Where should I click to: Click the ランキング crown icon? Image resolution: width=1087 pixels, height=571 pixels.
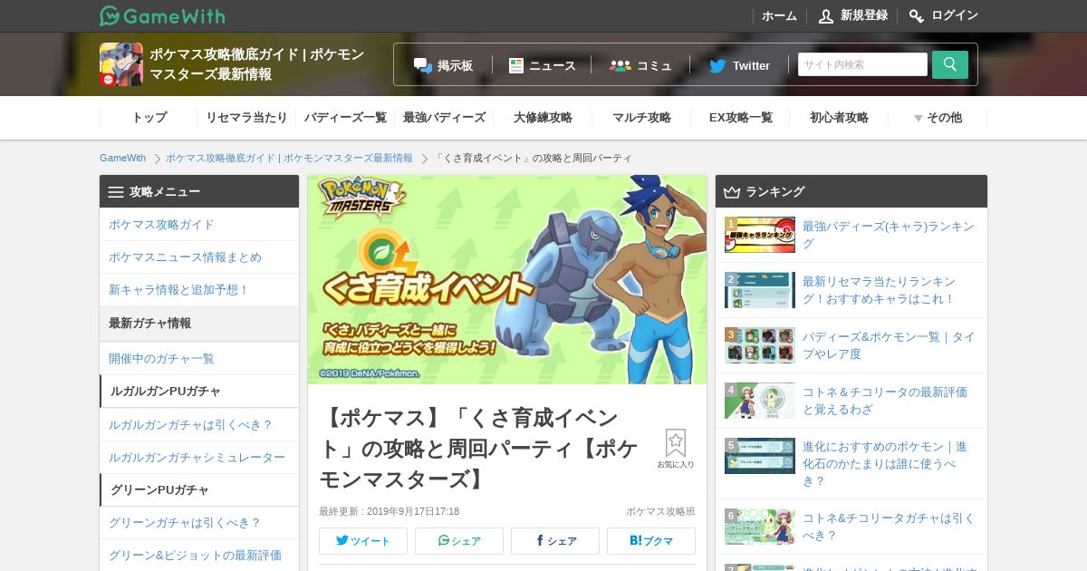pos(732,192)
